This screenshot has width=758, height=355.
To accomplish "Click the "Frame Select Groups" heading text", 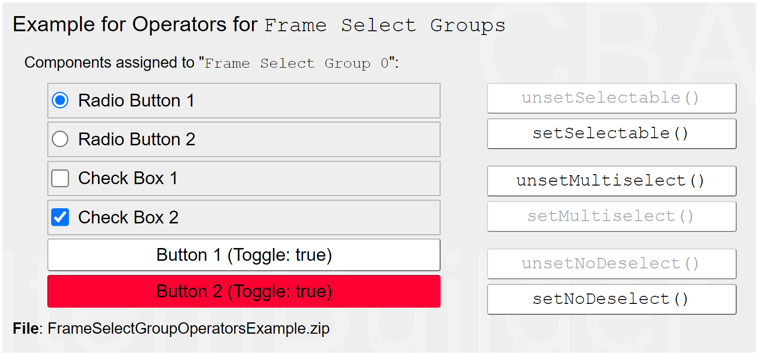I will [x=385, y=25].
